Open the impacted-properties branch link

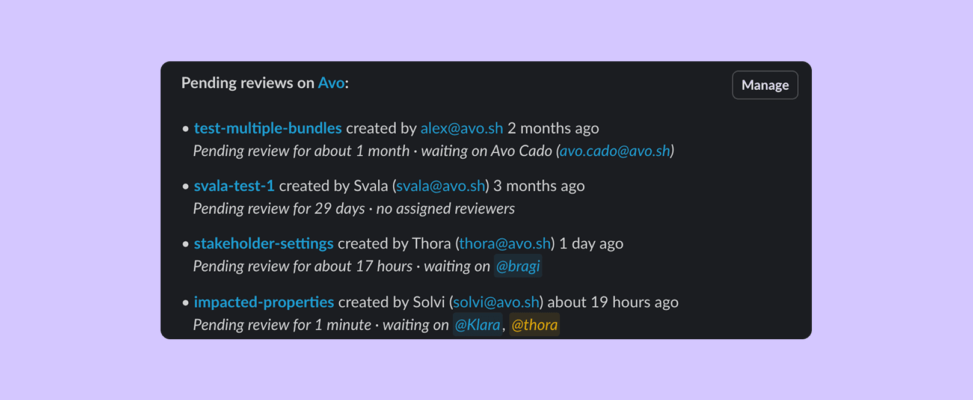pyautogui.click(x=263, y=302)
